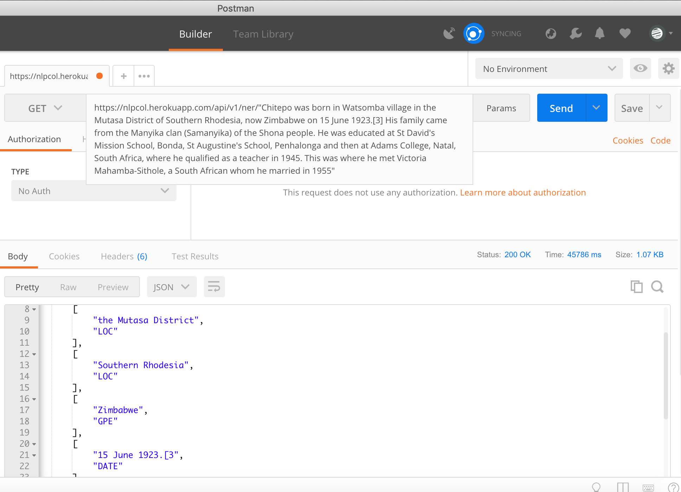Toggle two-pane layout icon in status bar
The height and width of the screenshot is (492, 681).
click(623, 487)
